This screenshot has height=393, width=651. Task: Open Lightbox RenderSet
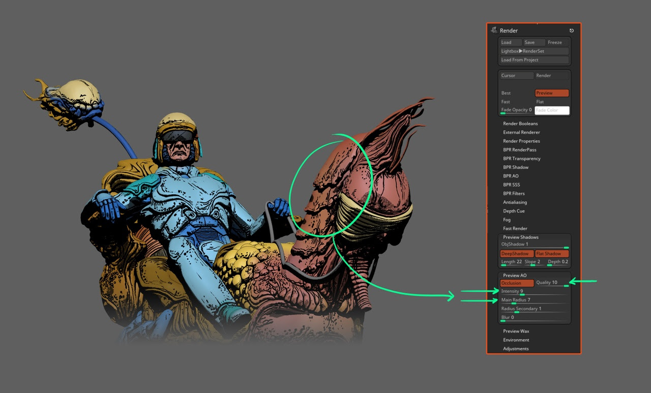[535, 51]
